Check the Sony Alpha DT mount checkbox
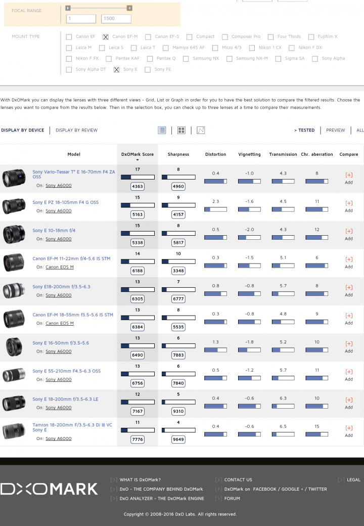Viewport: 364px width, 526px height. click(69, 70)
